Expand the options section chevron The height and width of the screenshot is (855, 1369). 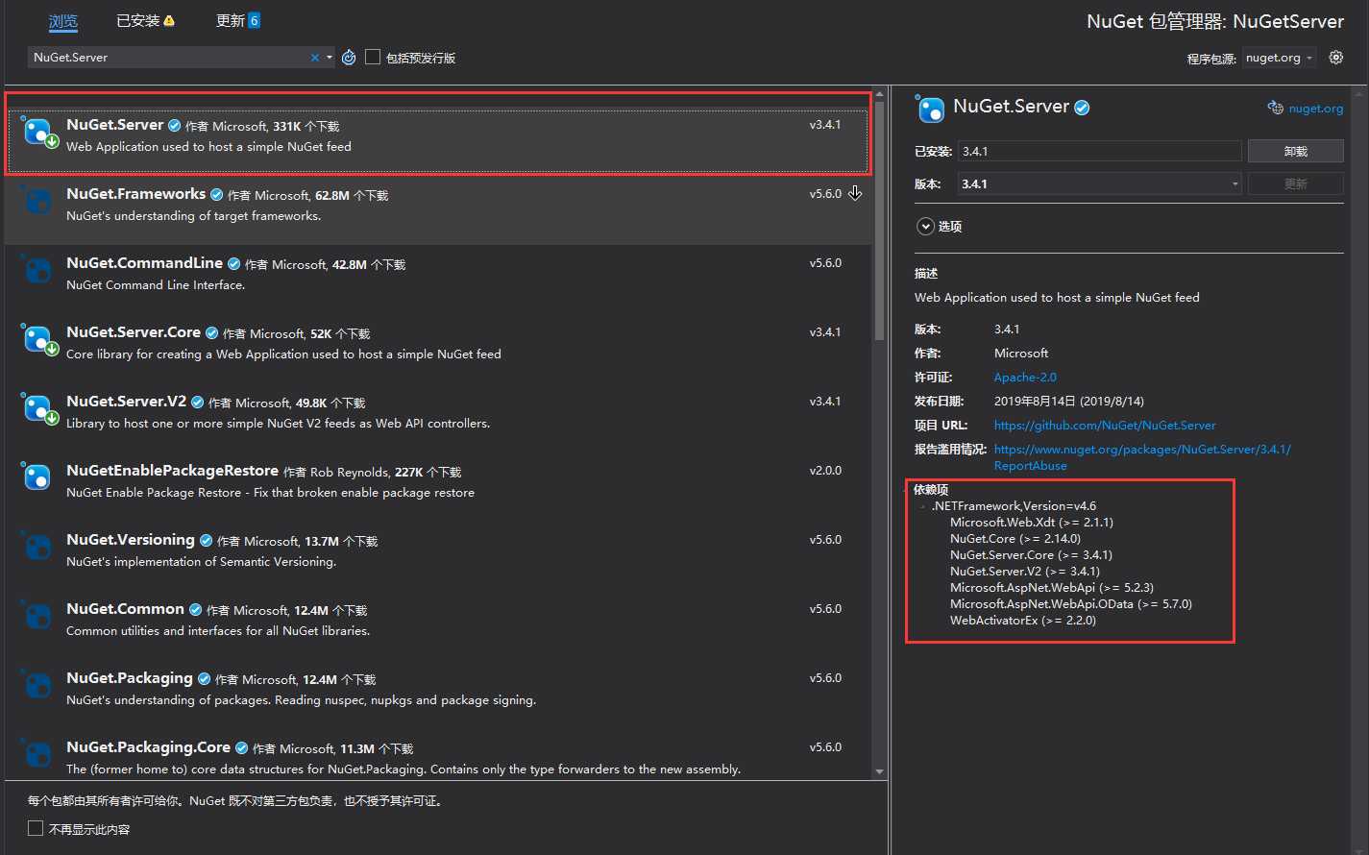tap(925, 227)
